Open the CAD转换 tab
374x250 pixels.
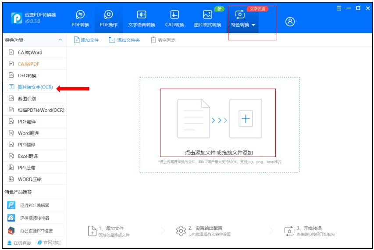point(175,18)
